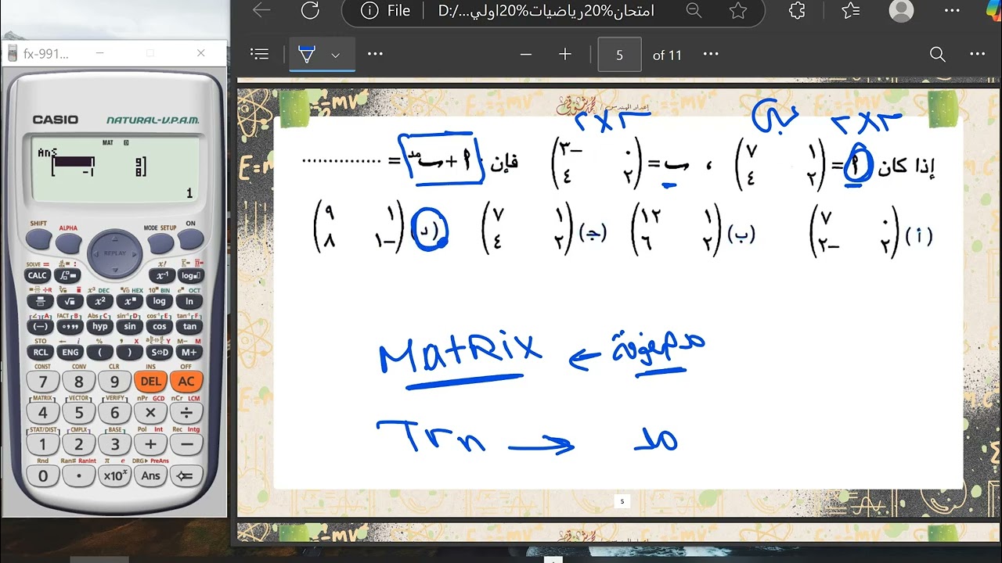Open the Edge profile avatar
This screenshot has height=563, width=1002.
(x=902, y=10)
